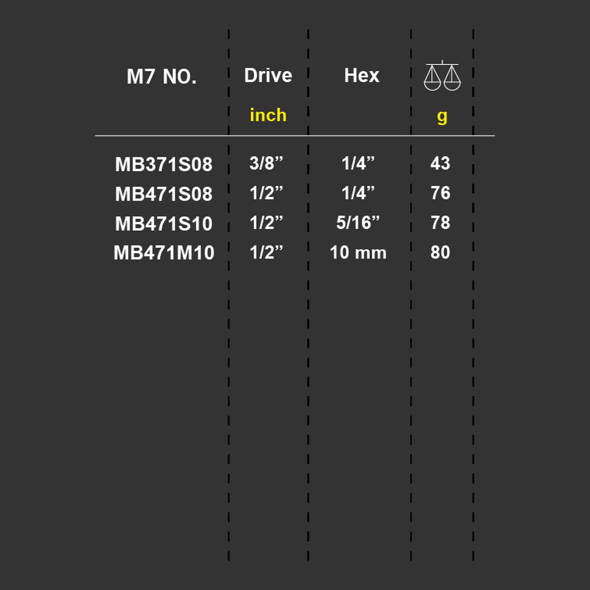Click the 3/8" drive value
The width and height of the screenshot is (590, 590).
click(266, 163)
